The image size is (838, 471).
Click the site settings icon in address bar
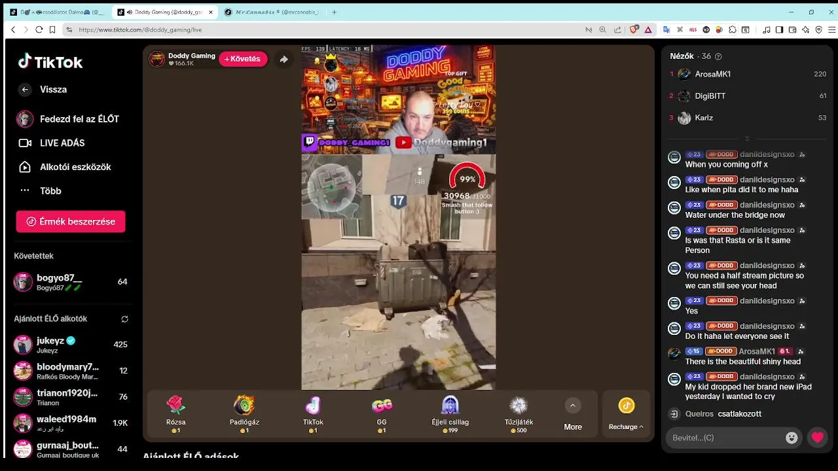point(69,29)
